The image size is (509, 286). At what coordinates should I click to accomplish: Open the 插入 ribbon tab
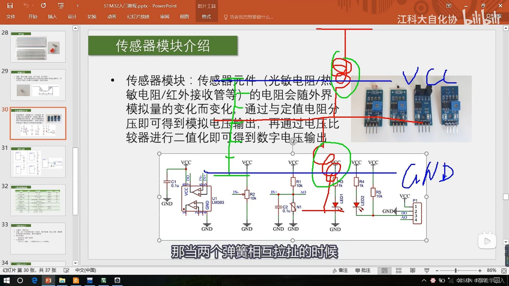(x=52, y=17)
